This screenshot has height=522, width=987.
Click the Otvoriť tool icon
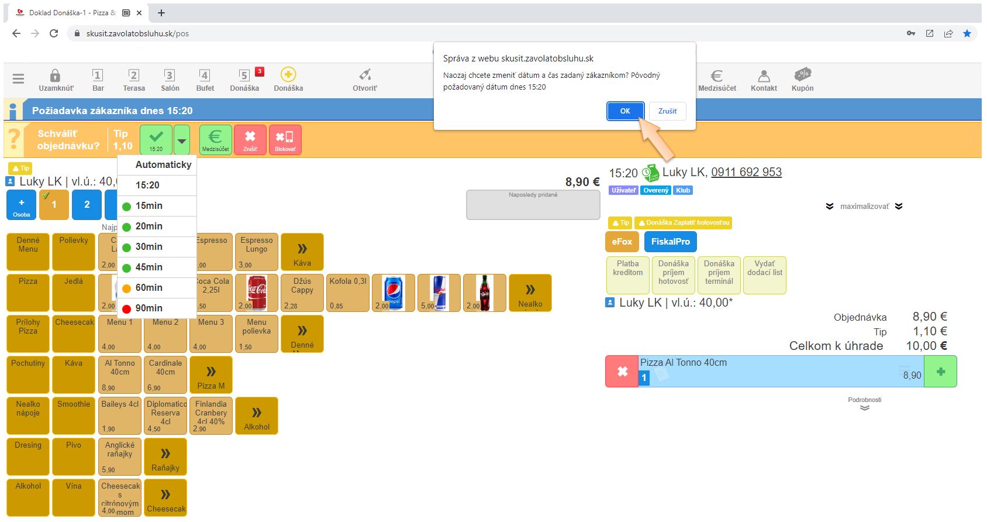365,75
